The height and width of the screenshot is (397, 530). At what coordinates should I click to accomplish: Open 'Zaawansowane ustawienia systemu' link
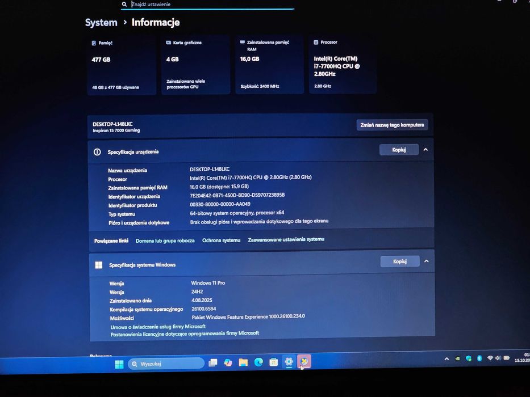(x=286, y=239)
